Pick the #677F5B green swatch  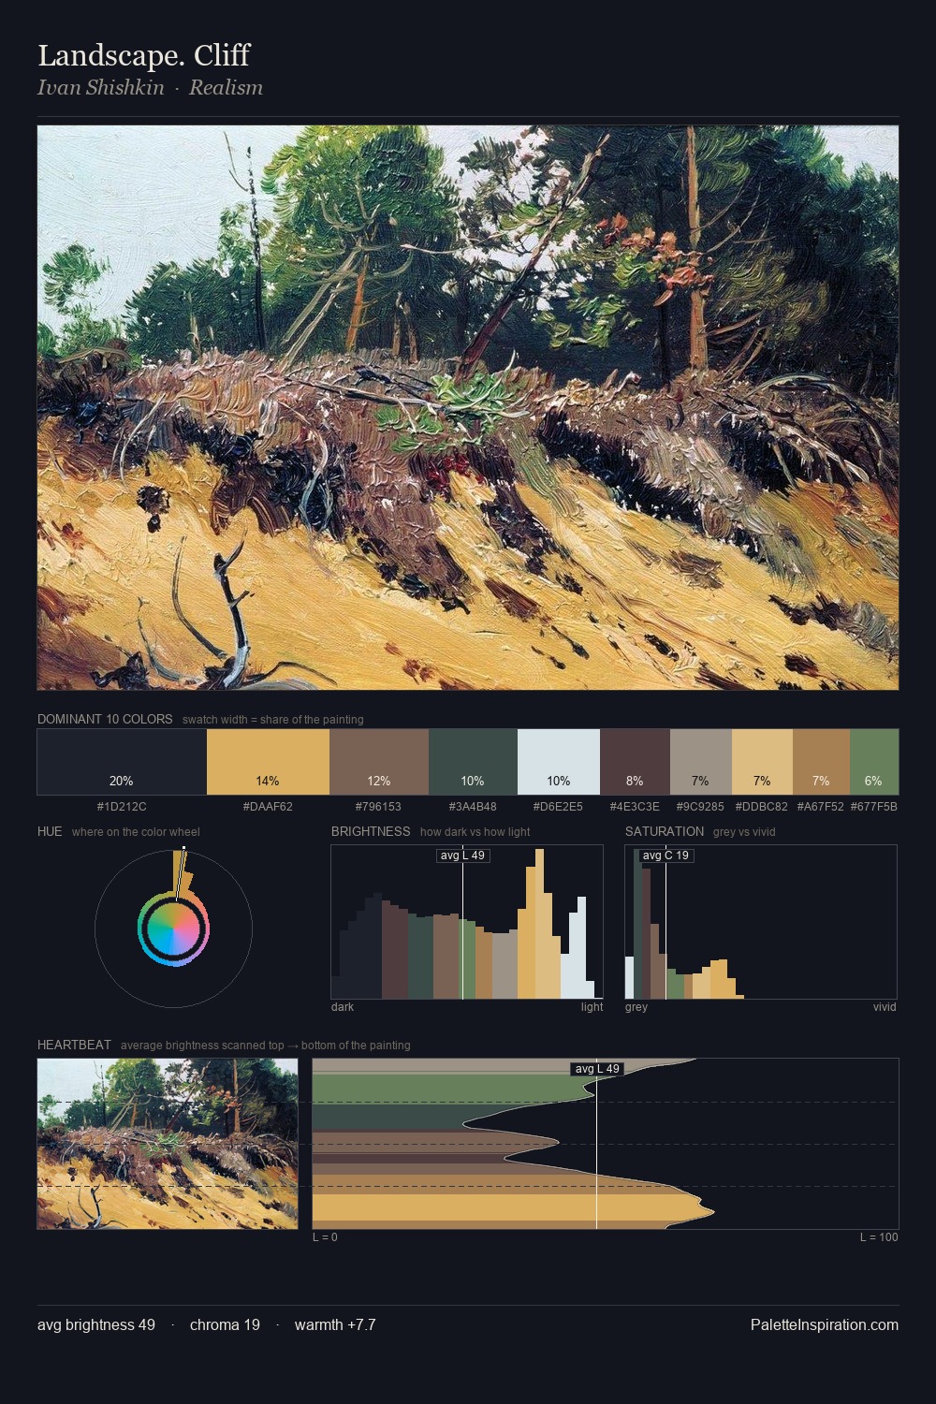click(x=874, y=762)
